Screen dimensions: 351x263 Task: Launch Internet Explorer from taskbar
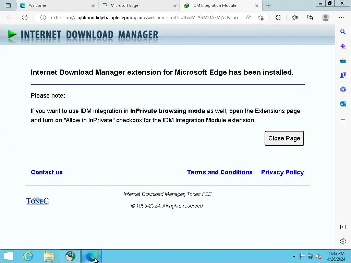[x=28, y=256]
